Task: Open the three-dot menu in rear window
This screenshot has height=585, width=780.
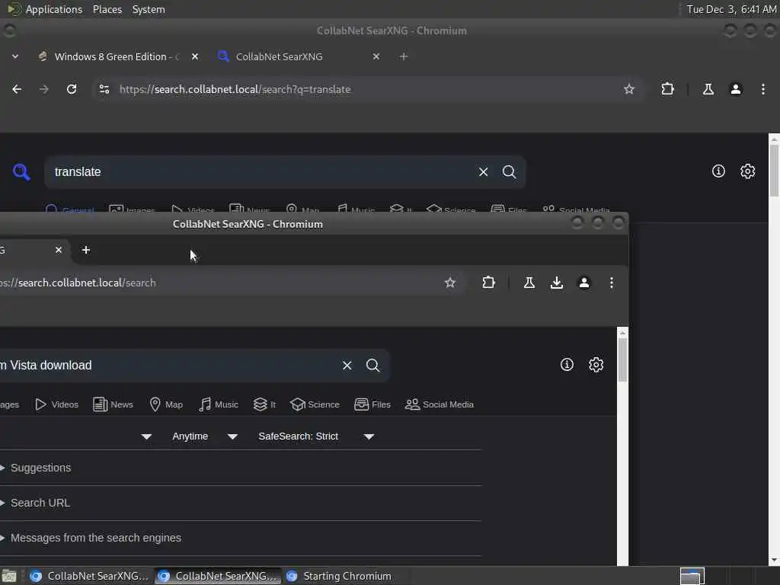Action: [x=763, y=89]
